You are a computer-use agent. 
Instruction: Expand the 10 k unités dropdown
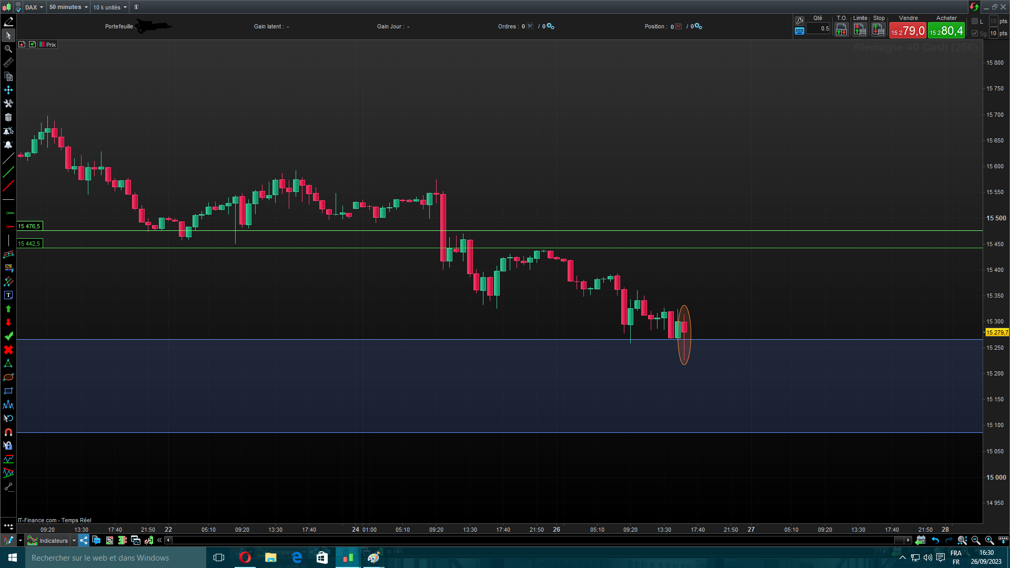[x=110, y=7]
